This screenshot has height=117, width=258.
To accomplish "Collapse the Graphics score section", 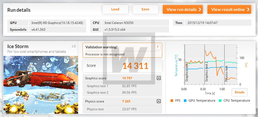I will [x=159, y=78].
